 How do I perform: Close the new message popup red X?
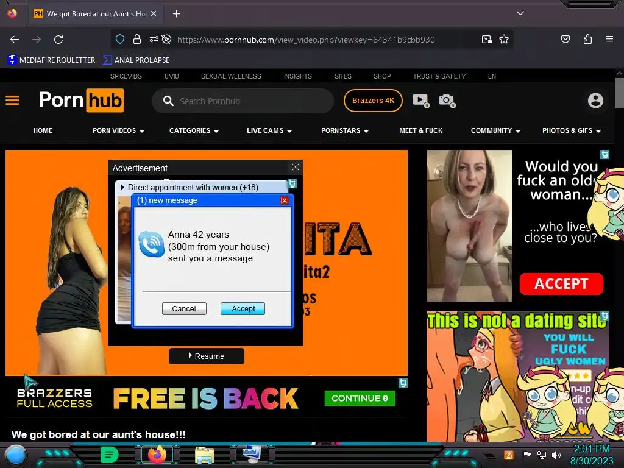(284, 200)
